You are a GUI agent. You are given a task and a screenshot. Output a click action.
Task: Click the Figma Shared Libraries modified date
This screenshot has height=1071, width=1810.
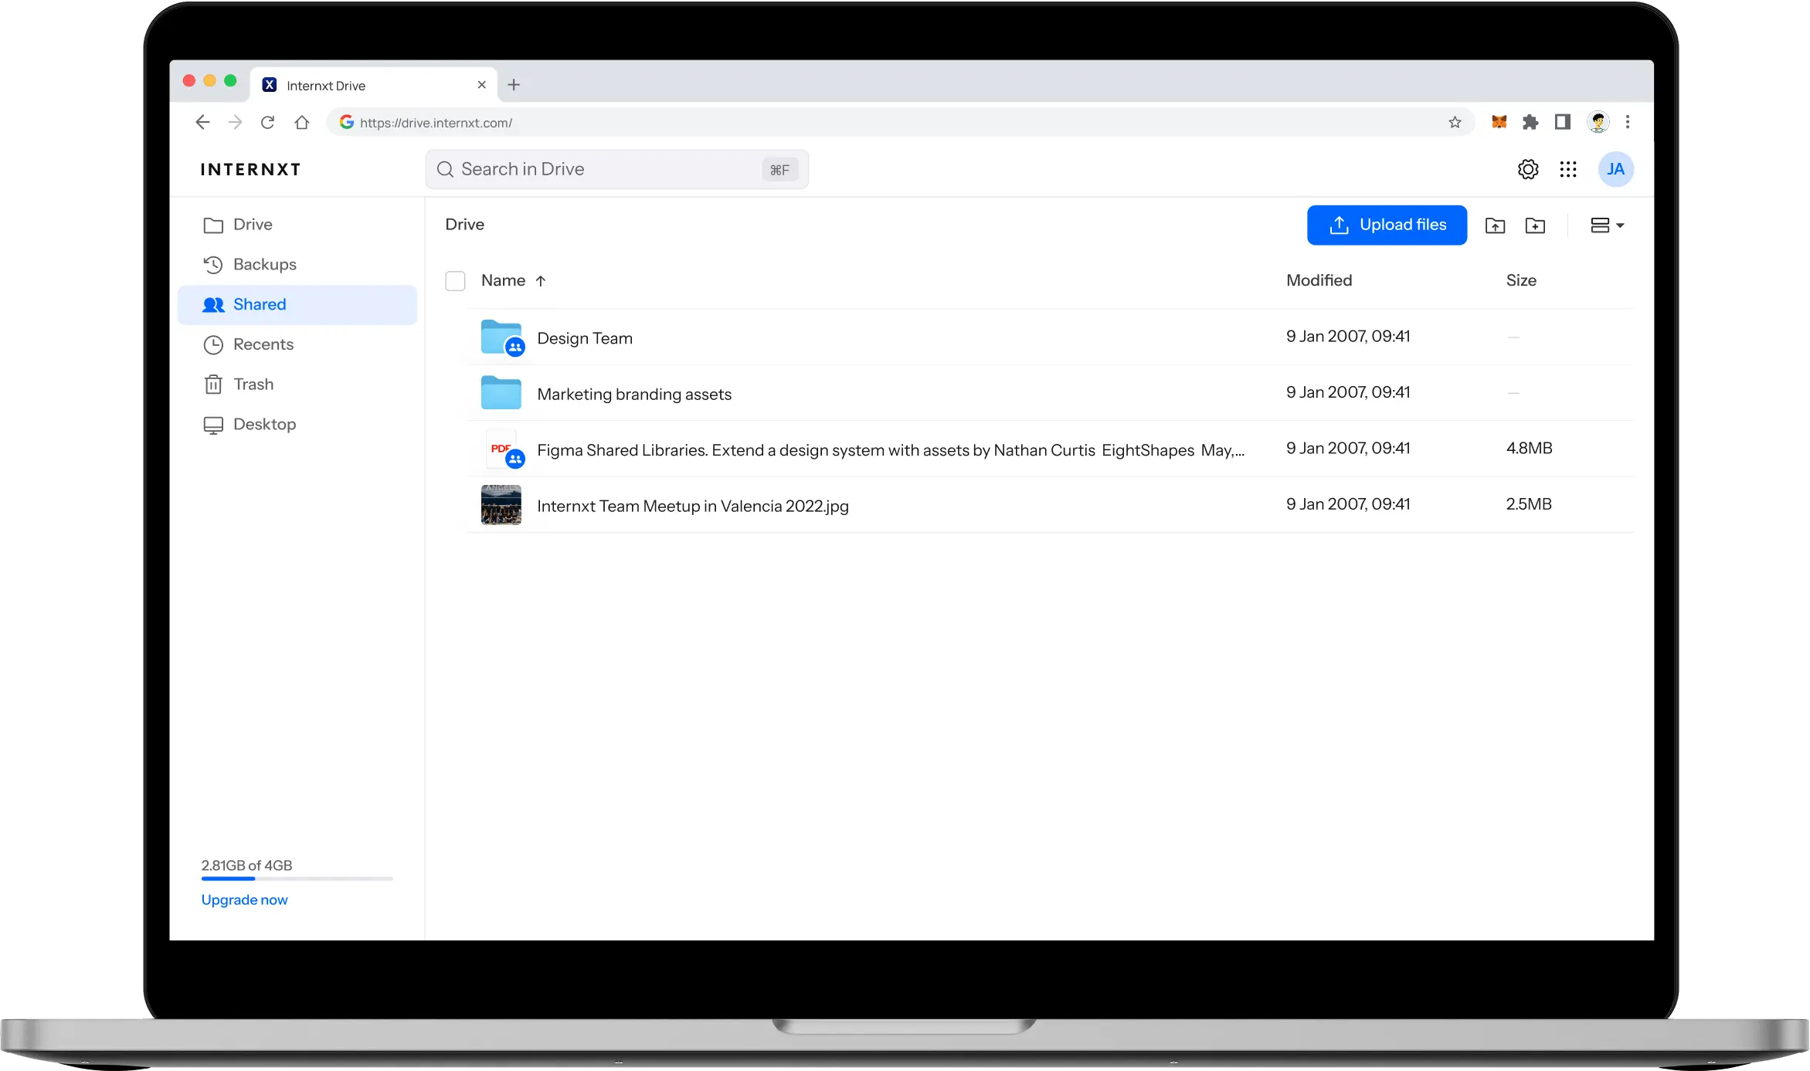(x=1348, y=448)
